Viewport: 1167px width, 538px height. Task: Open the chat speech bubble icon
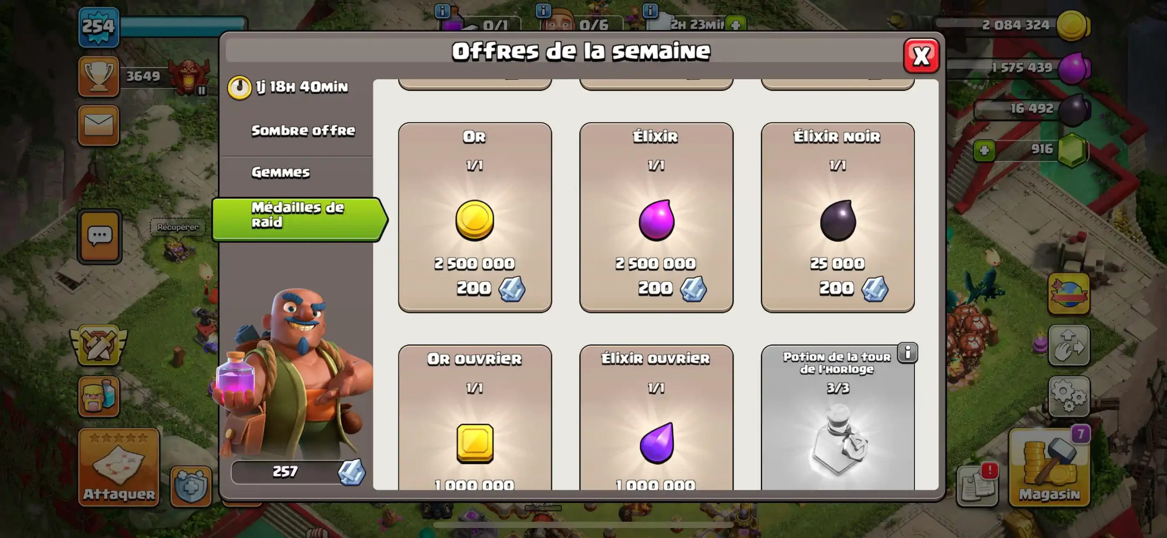[99, 237]
